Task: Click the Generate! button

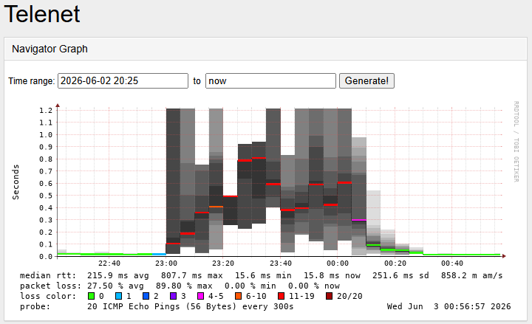Action: click(x=366, y=80)
